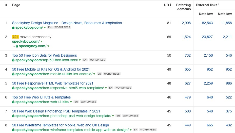Image resolution: width=235 pixels, height=133 pixels.
Task: Click the lock icon of redirect target URL
Action: pos(17,46)
